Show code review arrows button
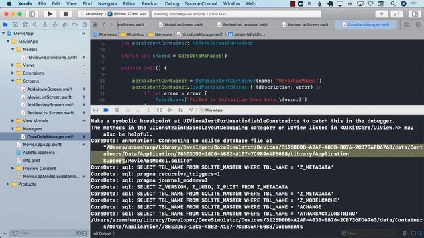 click(396, 13)
